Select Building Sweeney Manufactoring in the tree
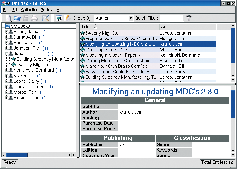Viewport: 237px width, 169px height. pos(46,59)
